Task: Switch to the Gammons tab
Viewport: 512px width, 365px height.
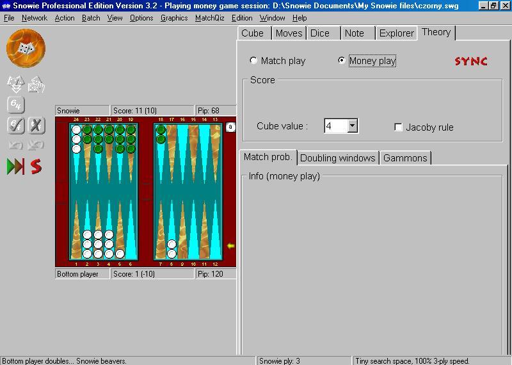Action: point(404,158)
